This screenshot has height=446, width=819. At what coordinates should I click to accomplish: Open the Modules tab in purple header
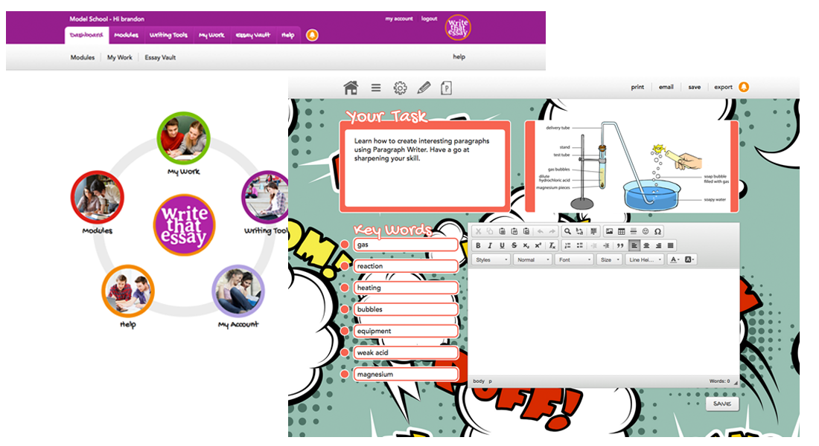point(126,36)
